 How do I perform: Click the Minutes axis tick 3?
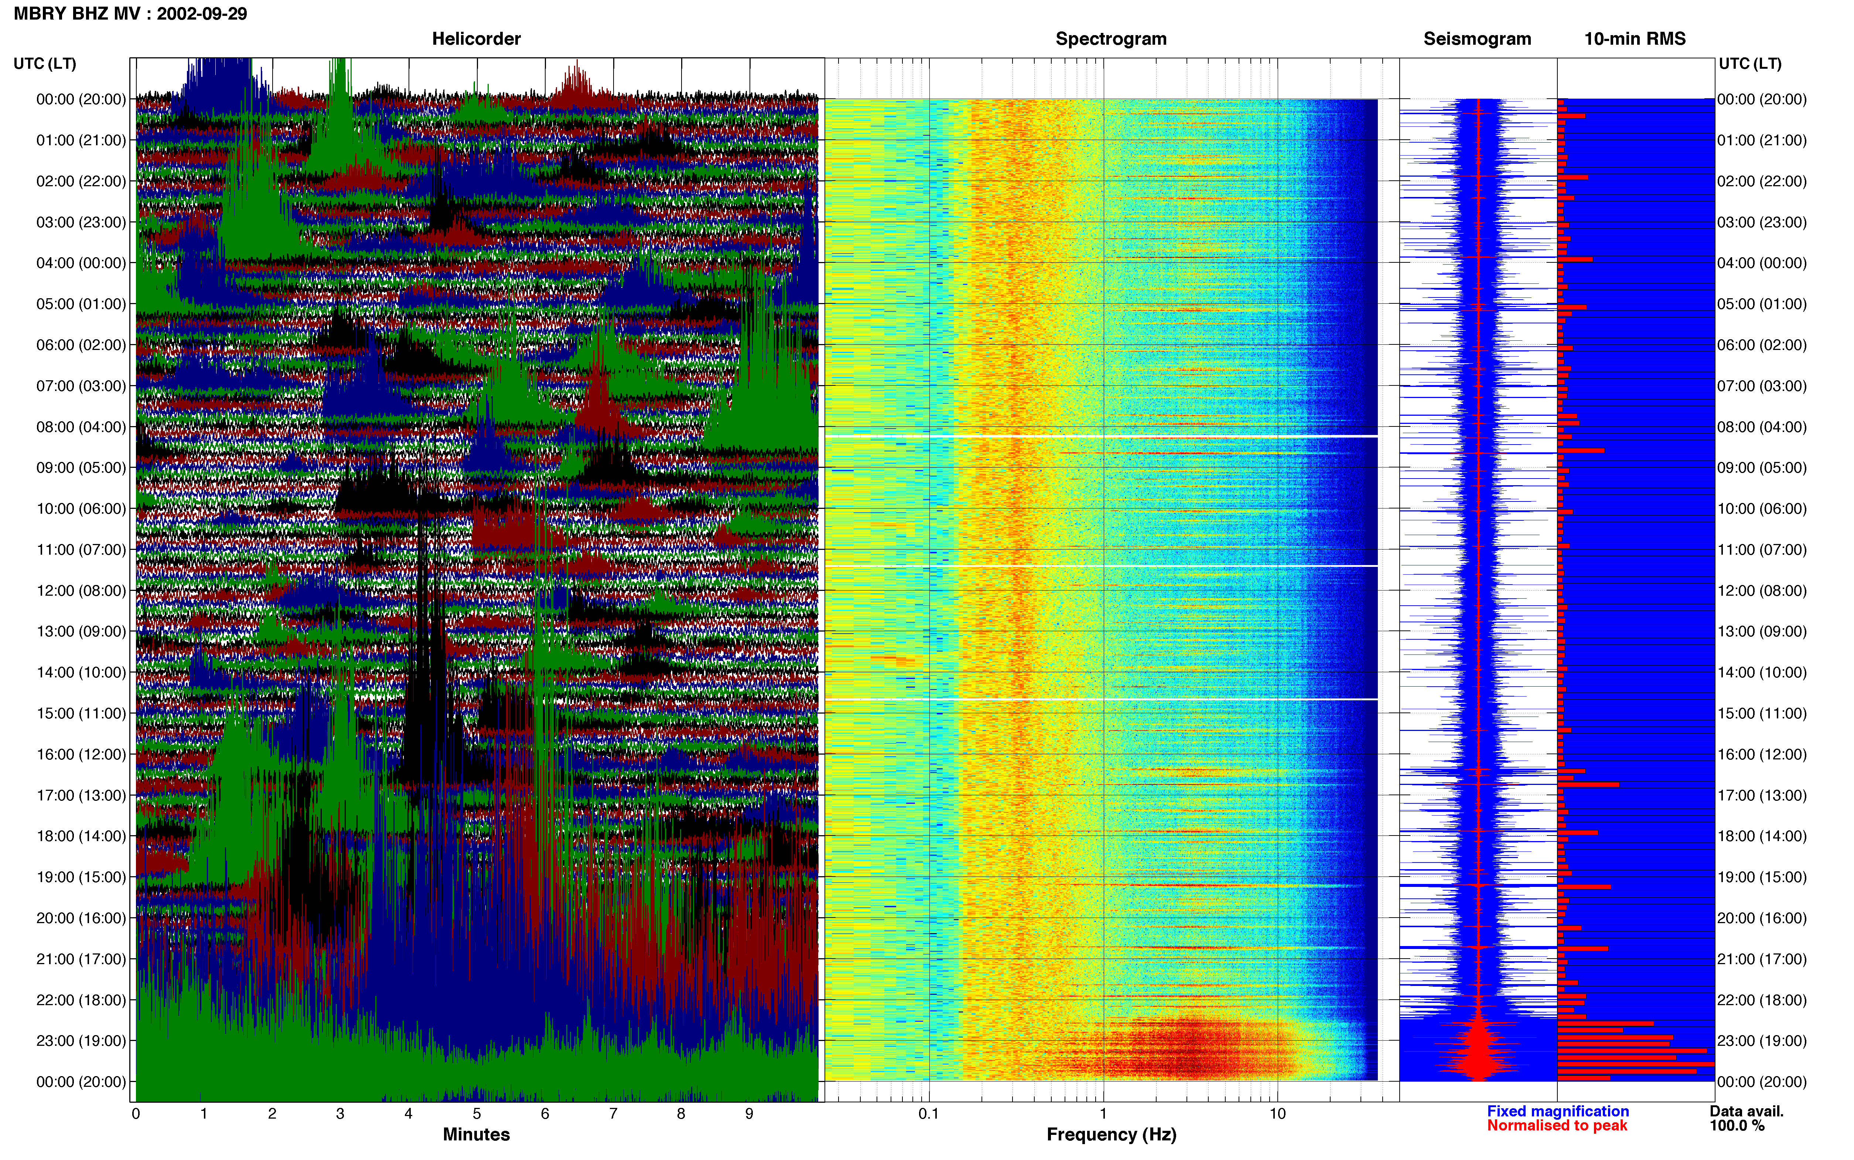pyautogui.click(x=341, y=1114)
